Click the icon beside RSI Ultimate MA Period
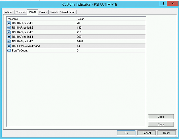Image resolution: width=179 pixels, height=139 pixels. tap(9, 46)
